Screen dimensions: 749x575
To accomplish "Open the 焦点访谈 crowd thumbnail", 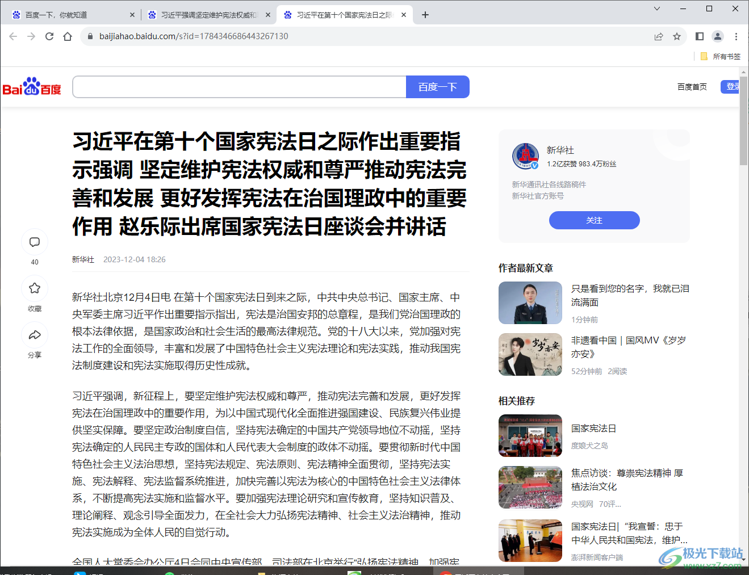I will click(x=530, y=487).
